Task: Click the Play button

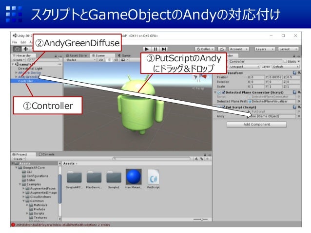Action: click(x=147, y=49)
